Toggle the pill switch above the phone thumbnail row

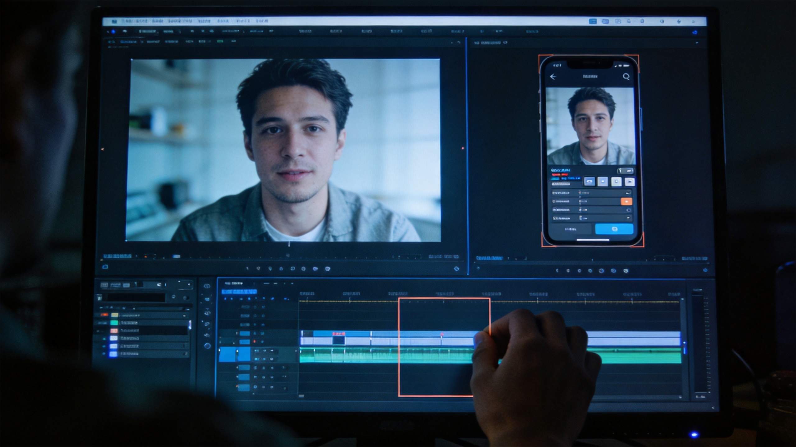point(625,171)
